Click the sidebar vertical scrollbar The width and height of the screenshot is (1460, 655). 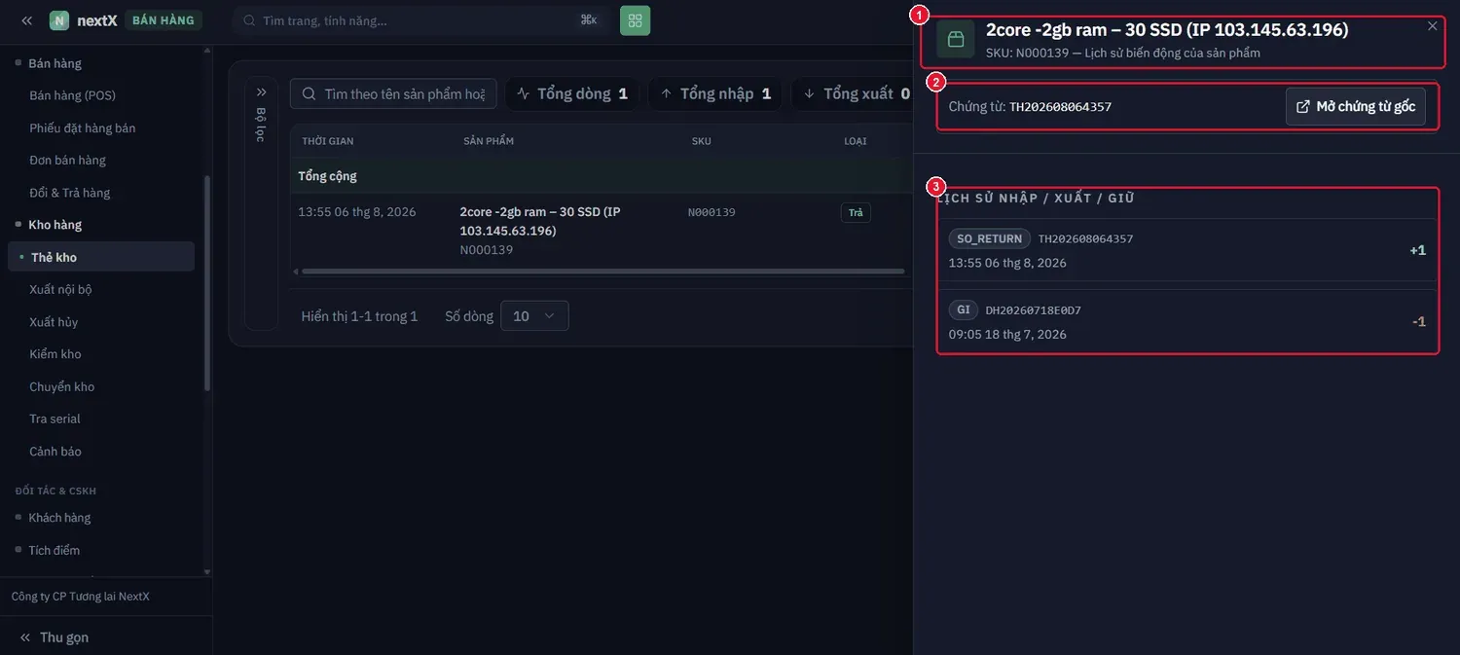pyautogui.click(x=206, y=282)
